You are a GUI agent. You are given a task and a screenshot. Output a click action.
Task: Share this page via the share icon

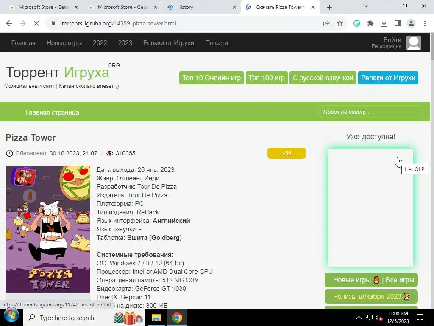[x=326, y=24]
